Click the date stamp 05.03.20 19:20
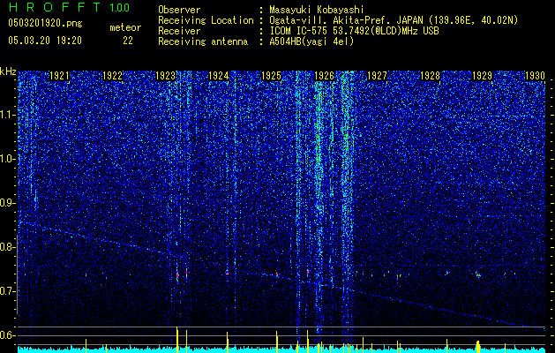The height and width of the screenshot is (353, 555). 45,41
